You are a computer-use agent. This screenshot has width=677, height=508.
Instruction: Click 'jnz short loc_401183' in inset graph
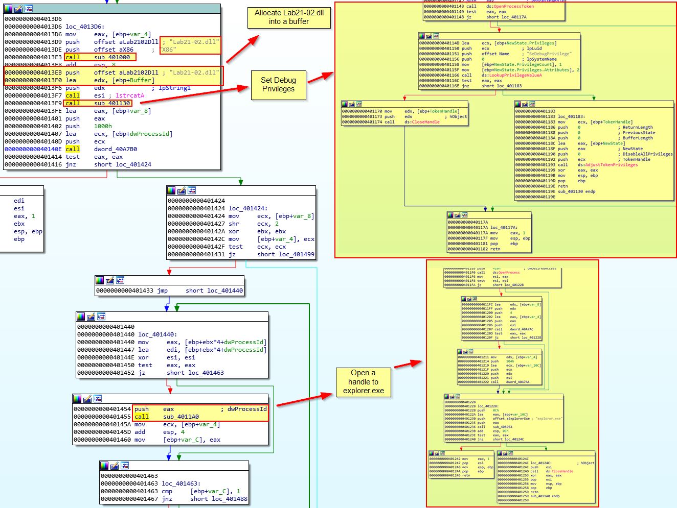tap(492, 86)
